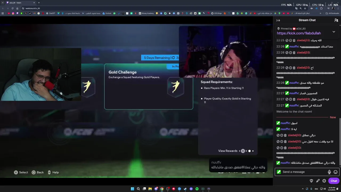Ban ziadalj33 on the 'اح' message
This screenshot has width=341, height=192.
point(287,68)
